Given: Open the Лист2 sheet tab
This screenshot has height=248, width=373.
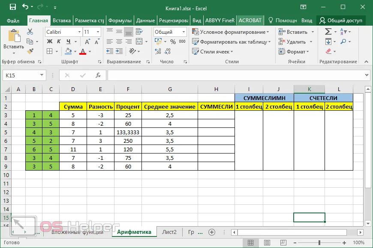Looking at the screenshot, I should click(169, 232).
